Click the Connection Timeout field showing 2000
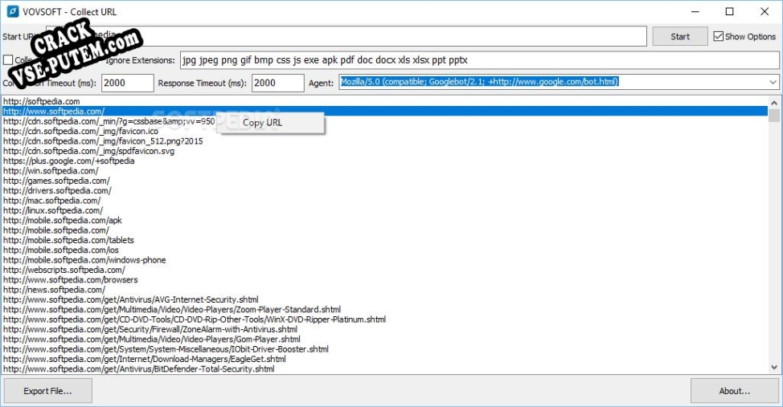783x407 pixels. tap(127, 83)
